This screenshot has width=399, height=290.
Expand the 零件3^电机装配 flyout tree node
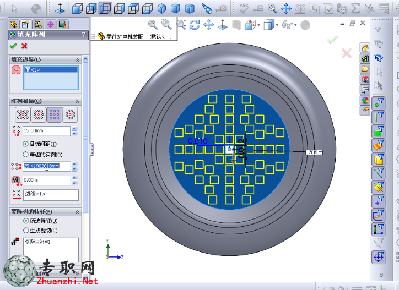coord(93,37)
